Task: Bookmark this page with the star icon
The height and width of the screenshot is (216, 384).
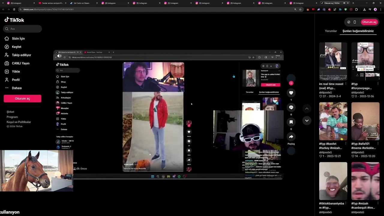Action: coord(300,9)
